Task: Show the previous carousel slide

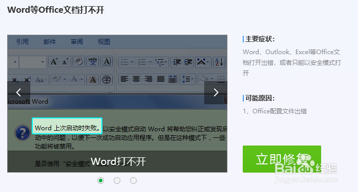Action: (19, 92)
